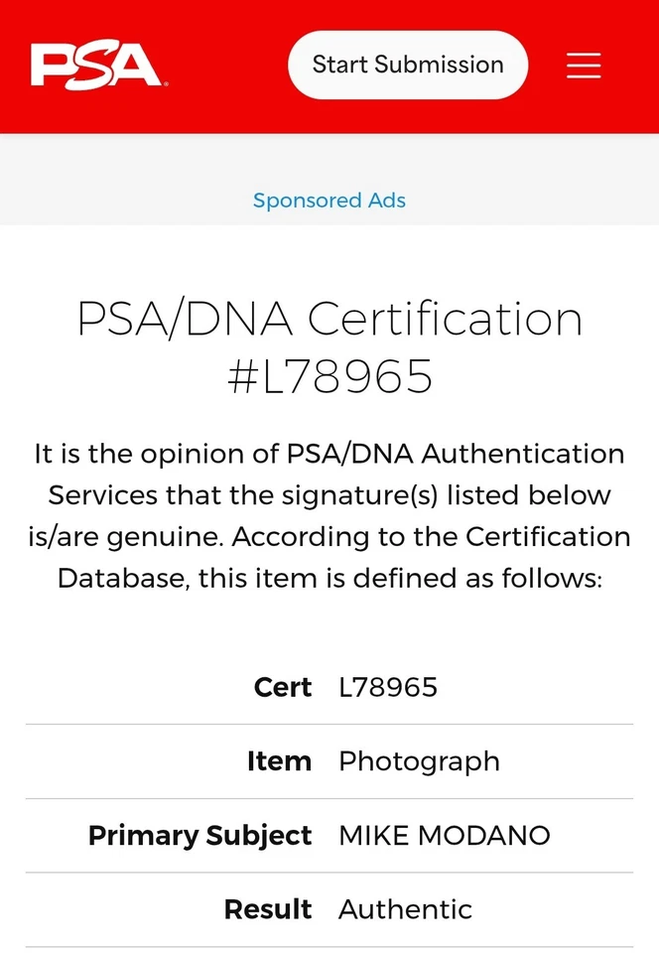659x953 pixels.
Task: Follow the Sponsored Ads link
Action: click(329, 201)
